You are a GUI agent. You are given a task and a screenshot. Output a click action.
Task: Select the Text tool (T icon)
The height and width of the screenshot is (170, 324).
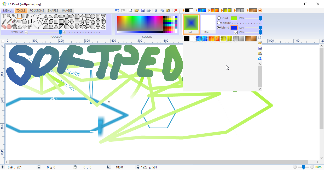(3, 16)
